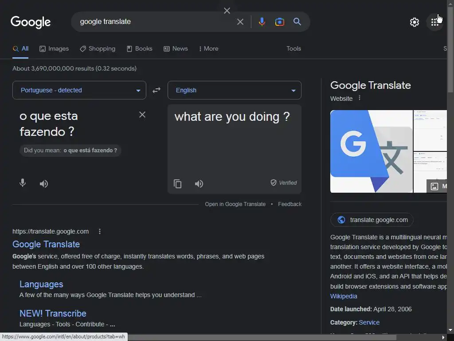Open search by image camera icon
Viewport: 454px width, 341px height.
tap(279, 22)
